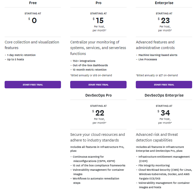Viewport: 196px width, 190px height.
Task: Click the Live Processes feature item
Action: [148, 59]
